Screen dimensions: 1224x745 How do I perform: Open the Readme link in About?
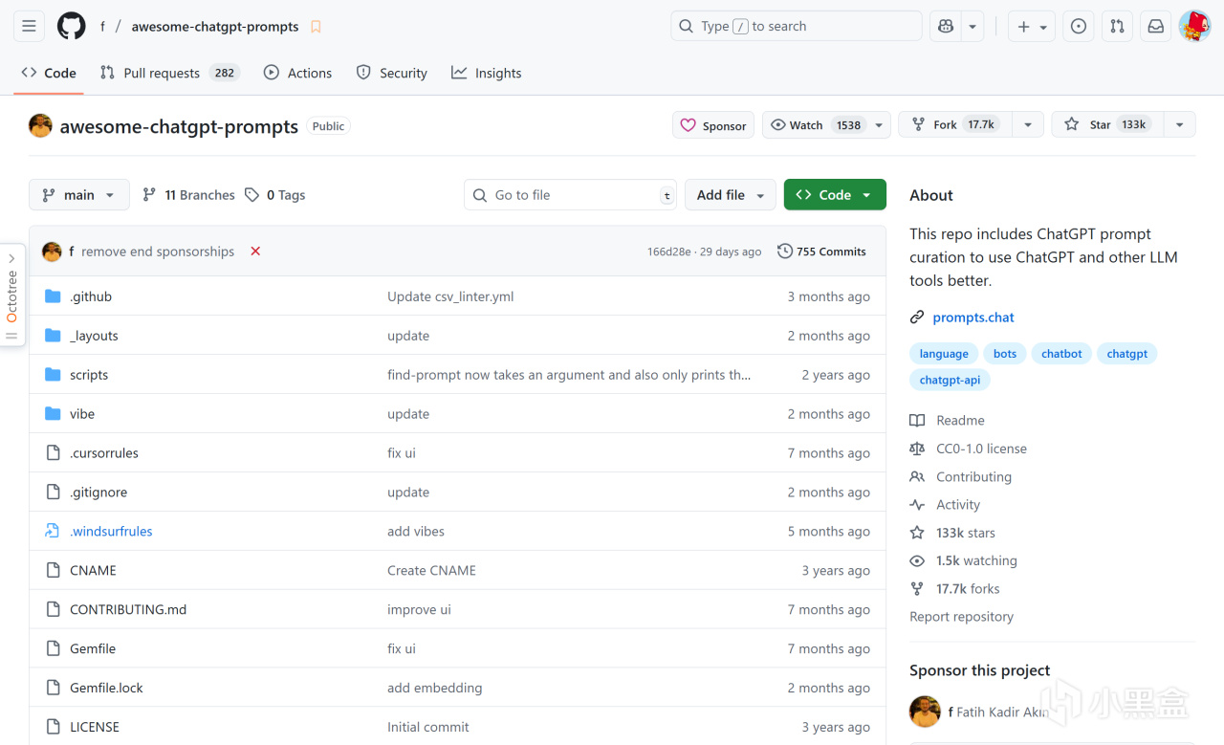pyautogui.click(x=947, y=421)
